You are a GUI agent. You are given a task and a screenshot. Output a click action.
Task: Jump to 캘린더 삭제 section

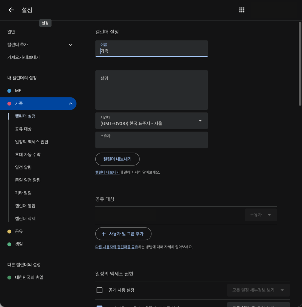click(x=25, y=219)
